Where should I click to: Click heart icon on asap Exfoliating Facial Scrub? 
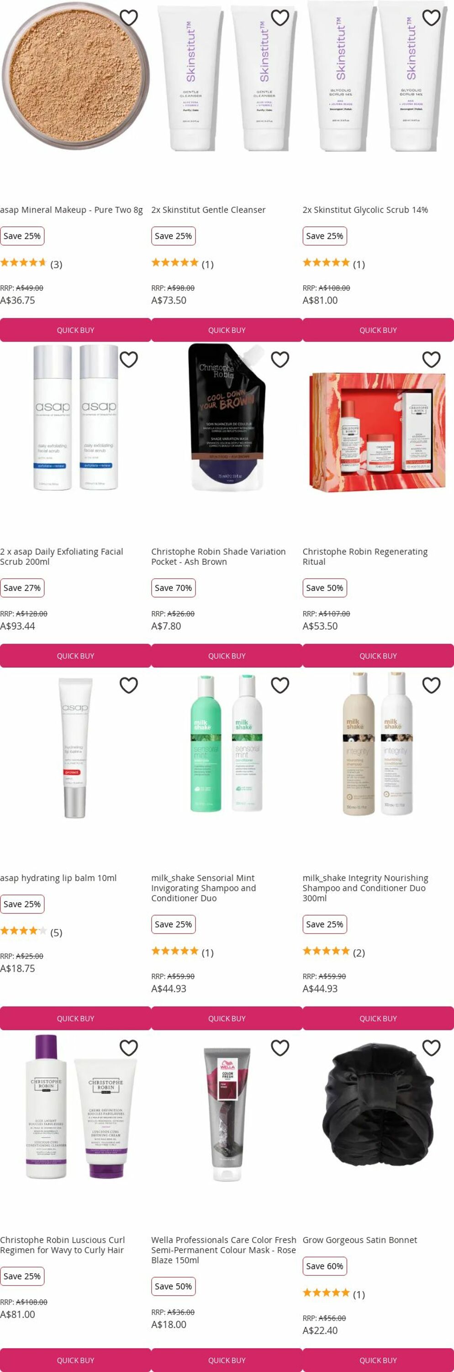(129, 359)
